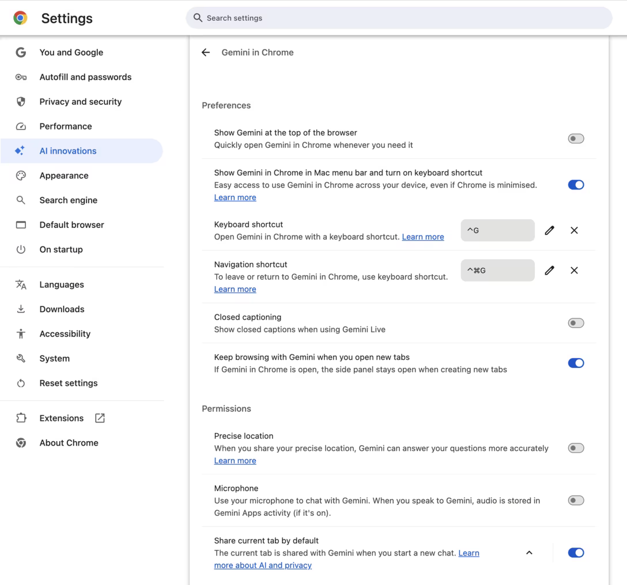Click the sparkle icon for AI innovations

[20, 151]
